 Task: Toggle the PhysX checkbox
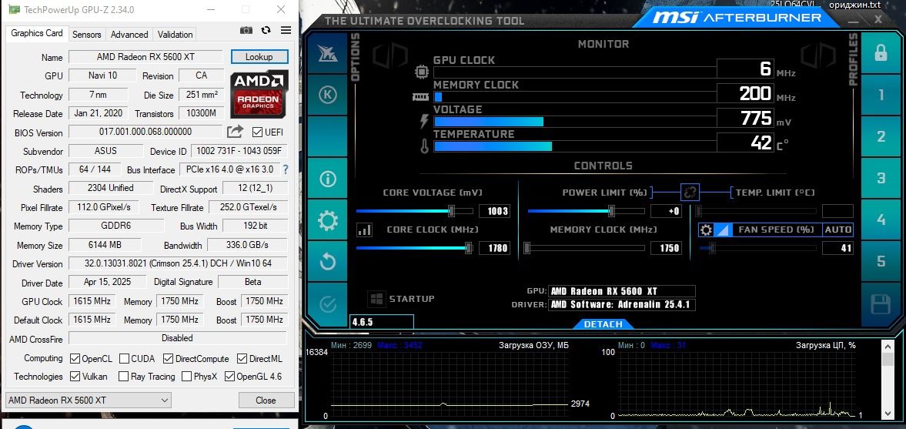[x=186, y=377]
